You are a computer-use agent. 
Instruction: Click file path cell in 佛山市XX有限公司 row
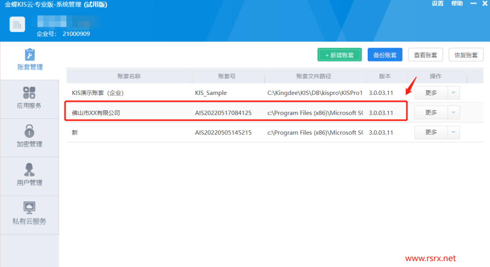pyautogui.click(x=315, y=113)
